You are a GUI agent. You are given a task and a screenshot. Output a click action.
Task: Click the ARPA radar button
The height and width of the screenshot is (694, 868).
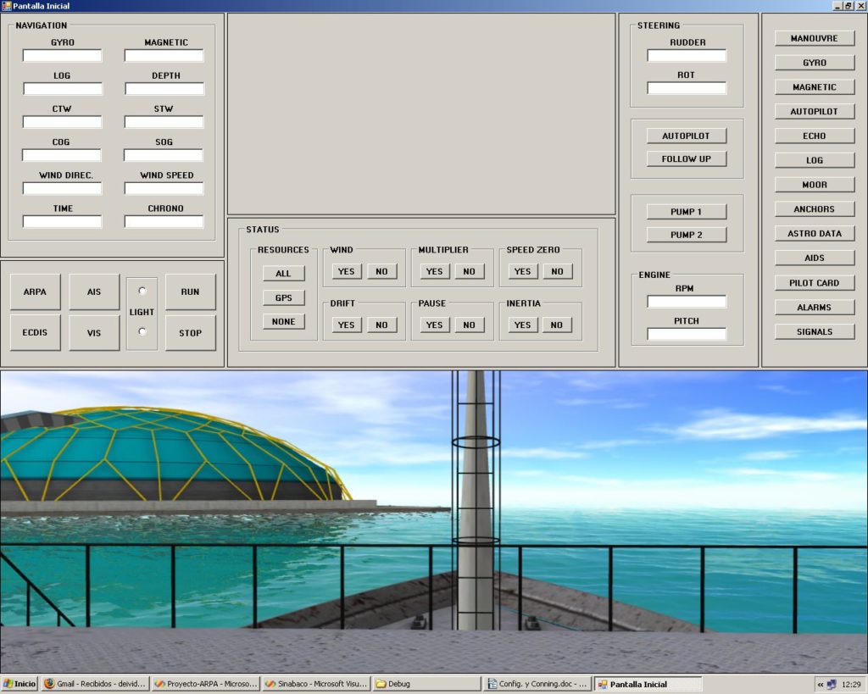(35, 291)
